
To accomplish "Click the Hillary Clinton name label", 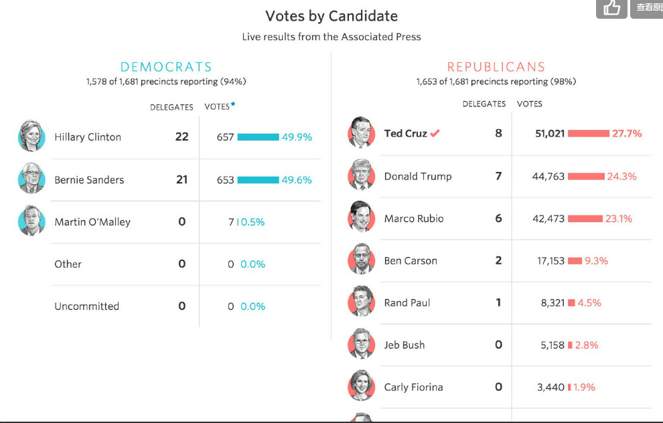I will pos(88,137).
